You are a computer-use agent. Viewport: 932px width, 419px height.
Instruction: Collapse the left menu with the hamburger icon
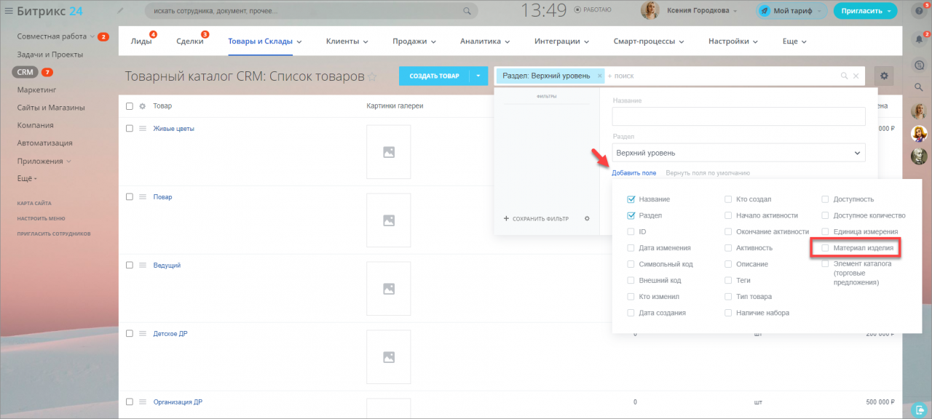(x=9, y=10)
